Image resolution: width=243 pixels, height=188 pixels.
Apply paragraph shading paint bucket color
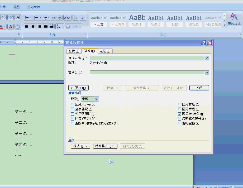[x=68, y=26]
